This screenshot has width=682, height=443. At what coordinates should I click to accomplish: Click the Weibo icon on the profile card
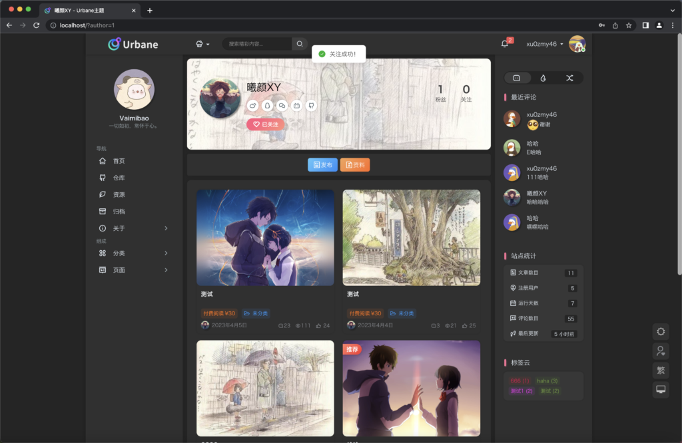click(x=252, y=105)
